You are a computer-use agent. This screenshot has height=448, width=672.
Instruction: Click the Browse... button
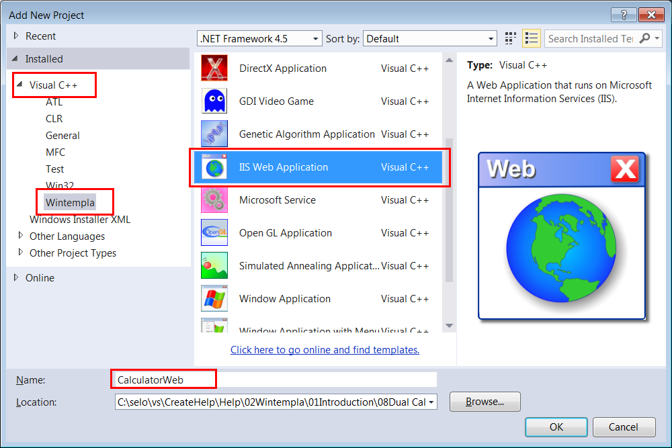(x=485, y=402)
